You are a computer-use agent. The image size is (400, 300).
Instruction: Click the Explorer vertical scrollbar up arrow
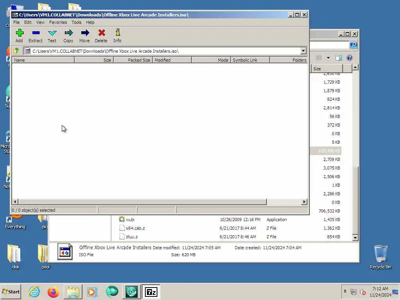(x=355, y=67)
